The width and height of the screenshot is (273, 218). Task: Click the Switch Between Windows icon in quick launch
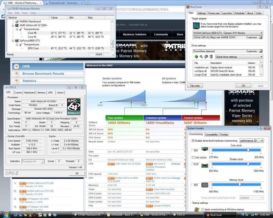click(x=20, y=215)
